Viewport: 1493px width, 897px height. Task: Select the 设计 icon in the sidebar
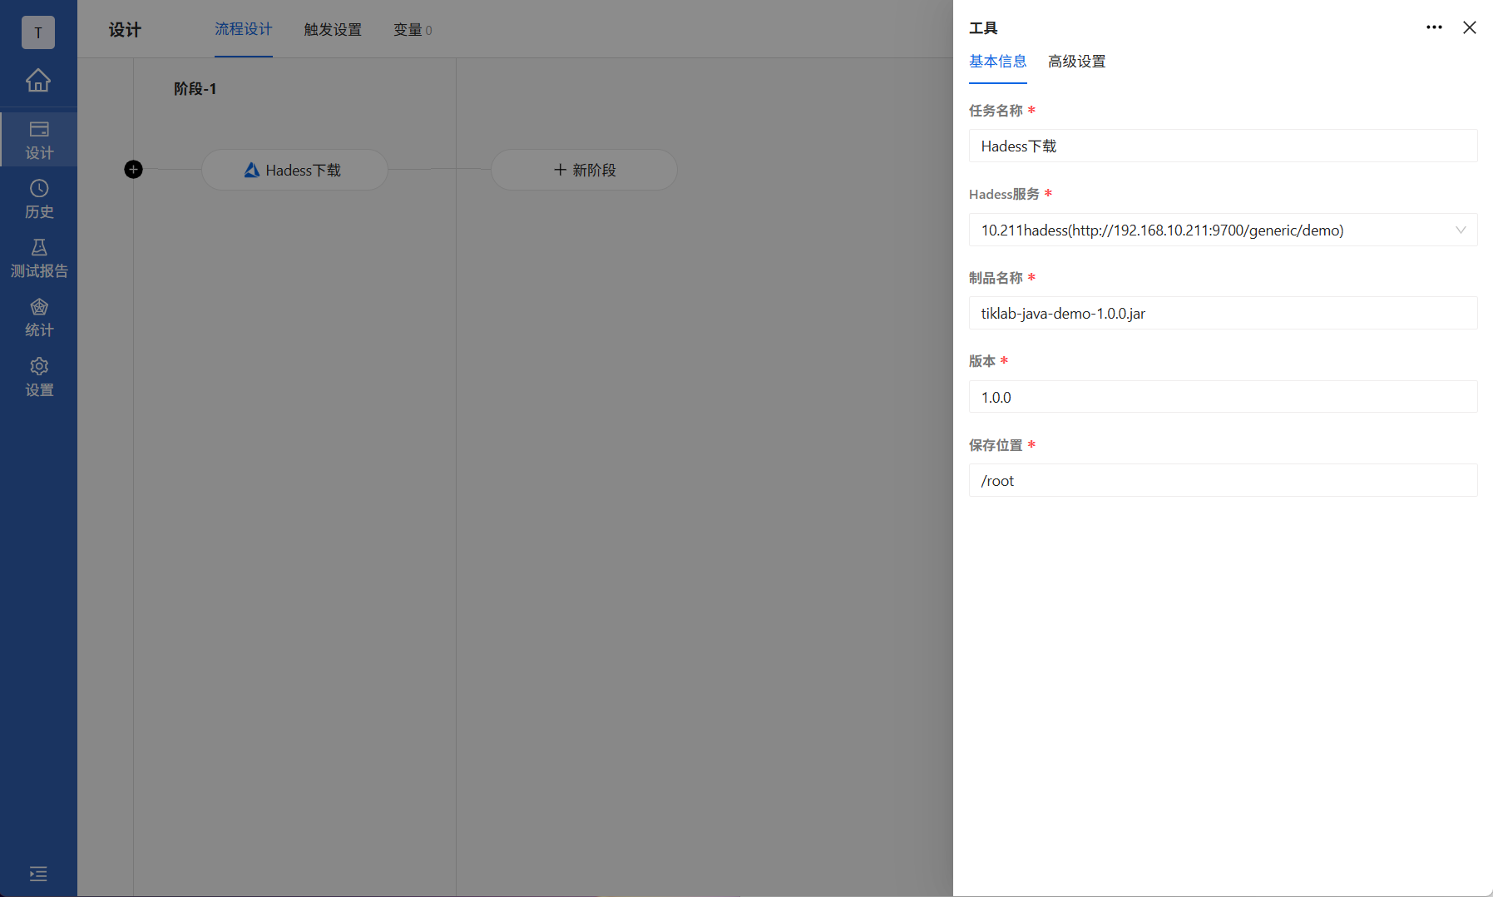(38, 138)
